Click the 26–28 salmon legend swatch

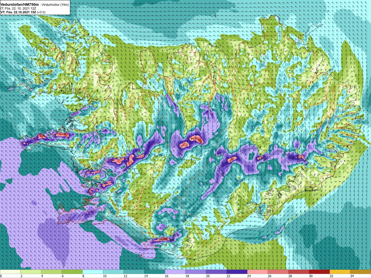coord(278,272)
